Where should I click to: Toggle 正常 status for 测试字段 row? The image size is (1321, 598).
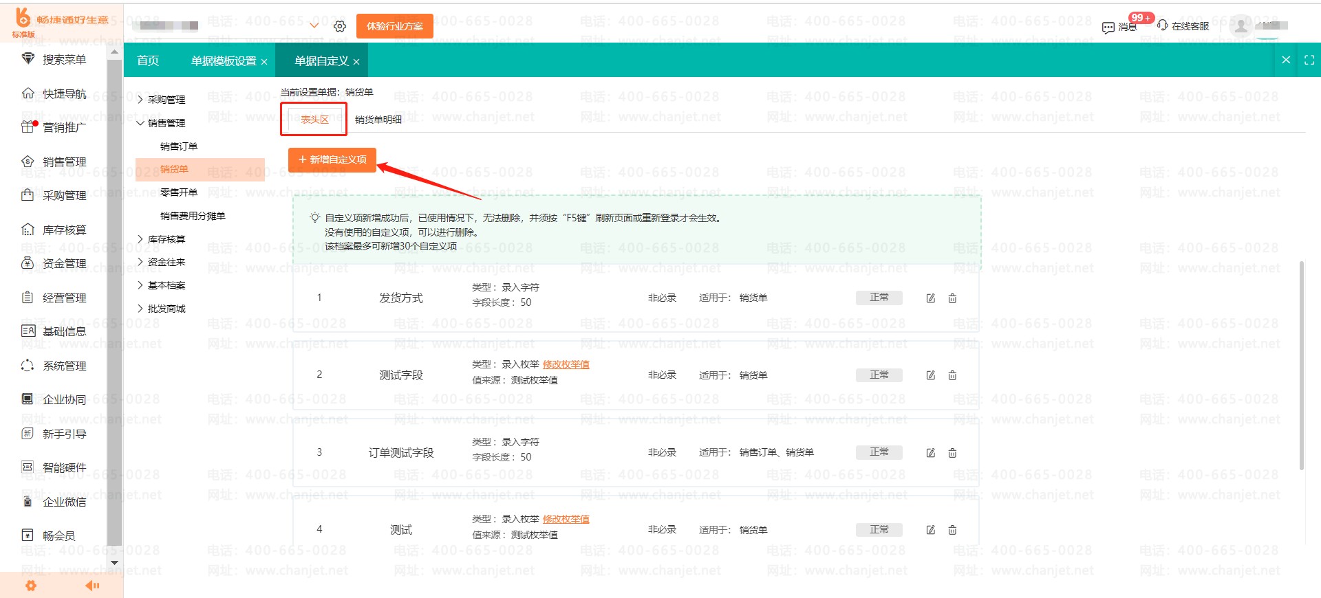879,375
